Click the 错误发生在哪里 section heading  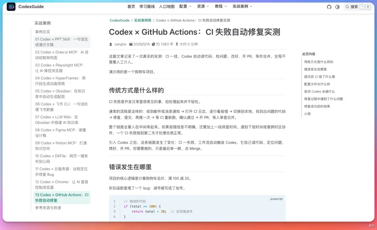(x=130, y=167)
